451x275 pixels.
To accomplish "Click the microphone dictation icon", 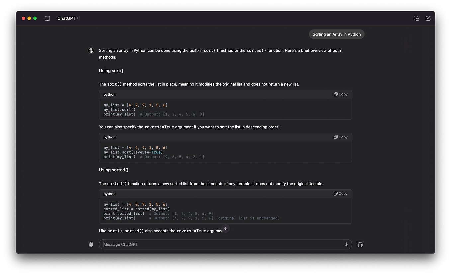I will click(346, 244).
